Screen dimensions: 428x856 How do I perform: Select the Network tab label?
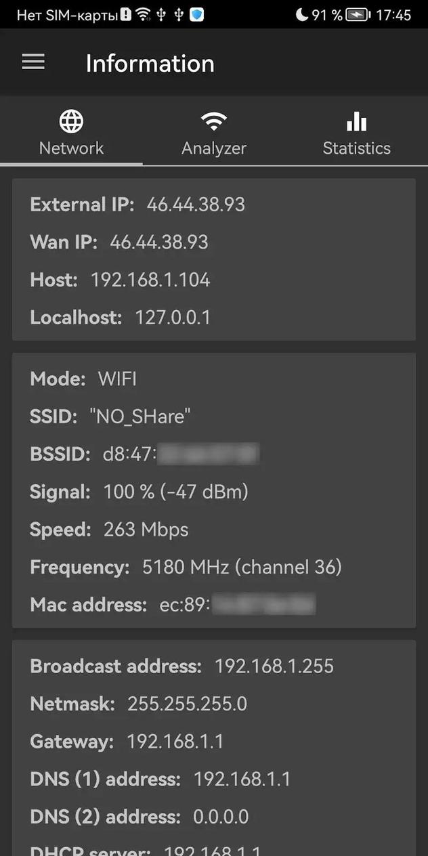71,148
